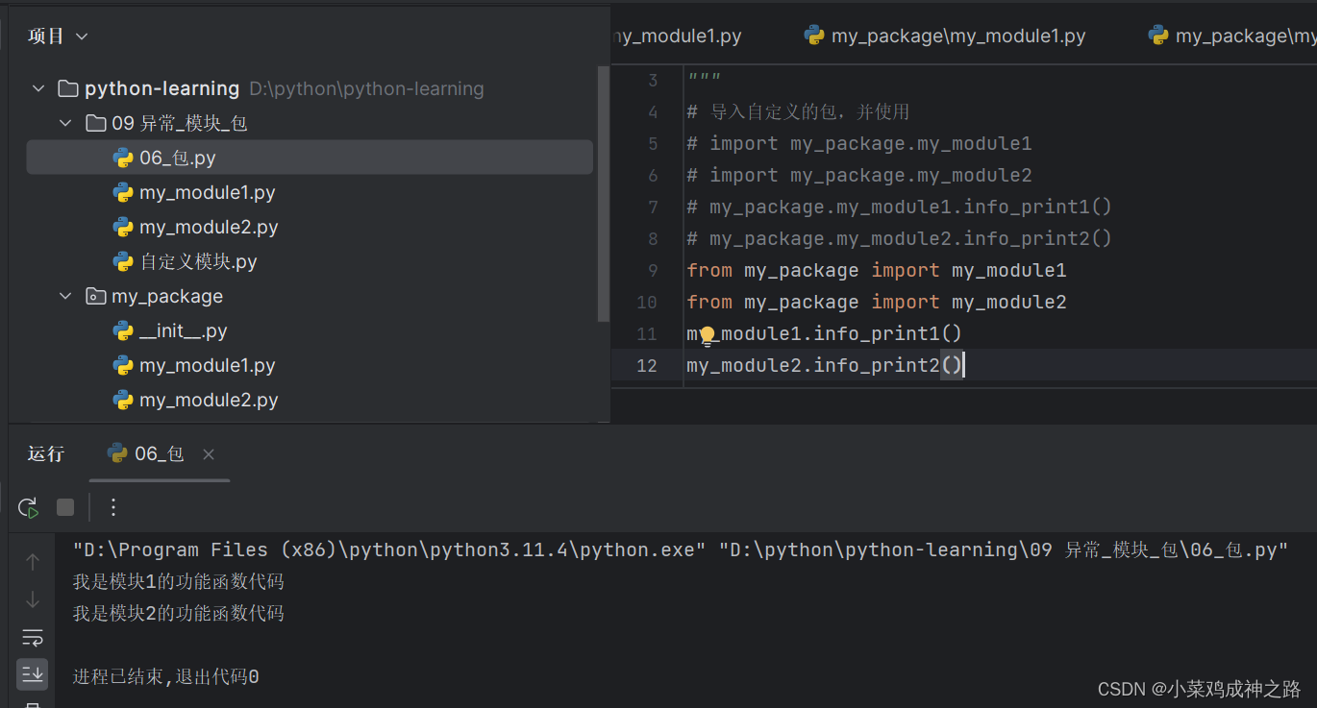Select the Python icon on my_module2.py
Image resolution: width=1317 pixels, height=708 pixels.
pyautogui.click(x=124, y=227)
